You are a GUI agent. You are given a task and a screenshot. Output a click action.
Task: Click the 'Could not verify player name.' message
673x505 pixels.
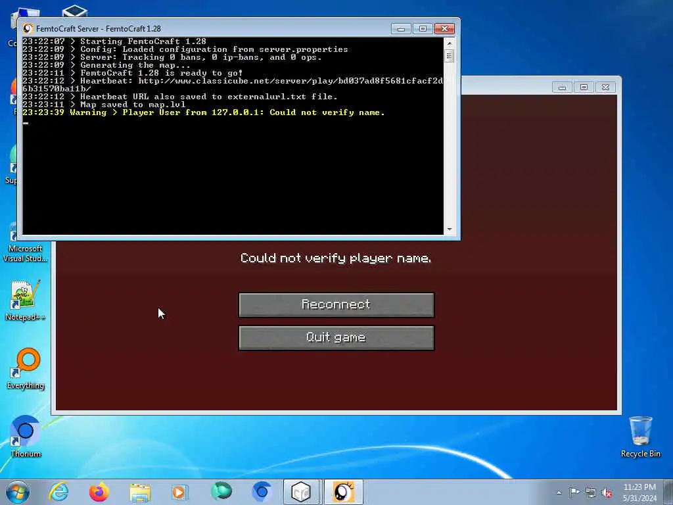tap(336, 258)
